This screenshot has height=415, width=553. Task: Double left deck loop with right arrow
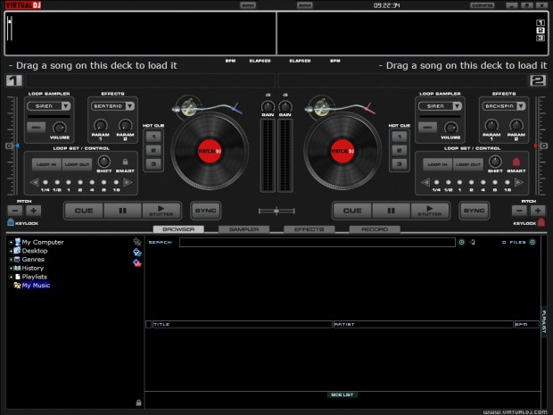pos(128,182)
